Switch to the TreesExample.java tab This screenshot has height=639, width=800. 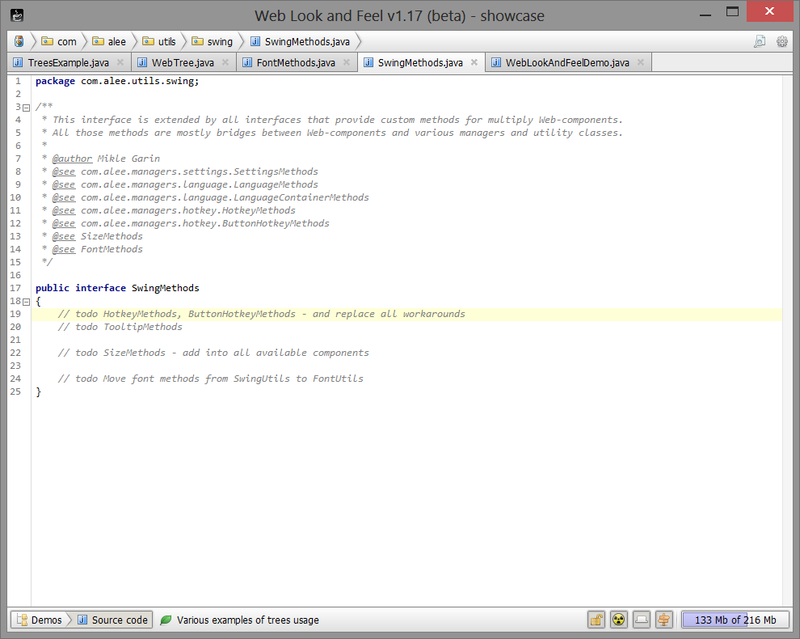69,62
